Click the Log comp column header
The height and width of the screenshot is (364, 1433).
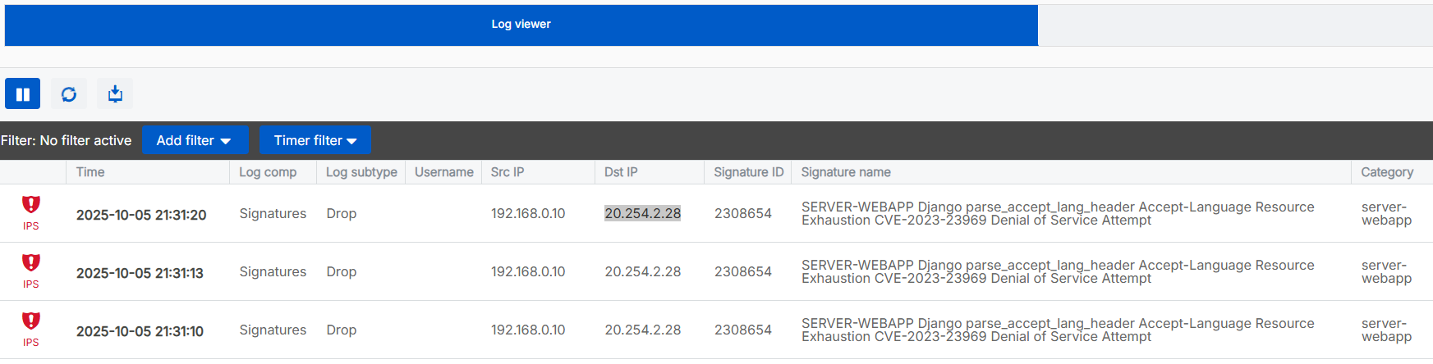pos(268,172)
